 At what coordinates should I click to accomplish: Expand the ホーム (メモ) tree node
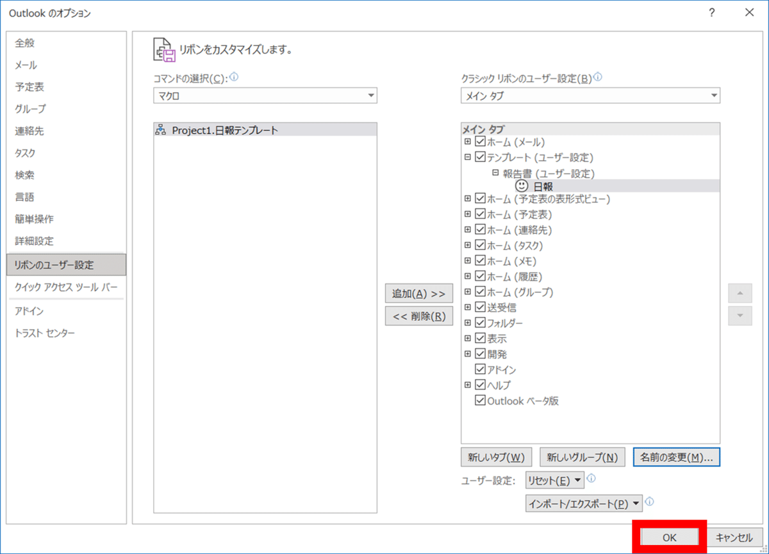pos(468,261)
